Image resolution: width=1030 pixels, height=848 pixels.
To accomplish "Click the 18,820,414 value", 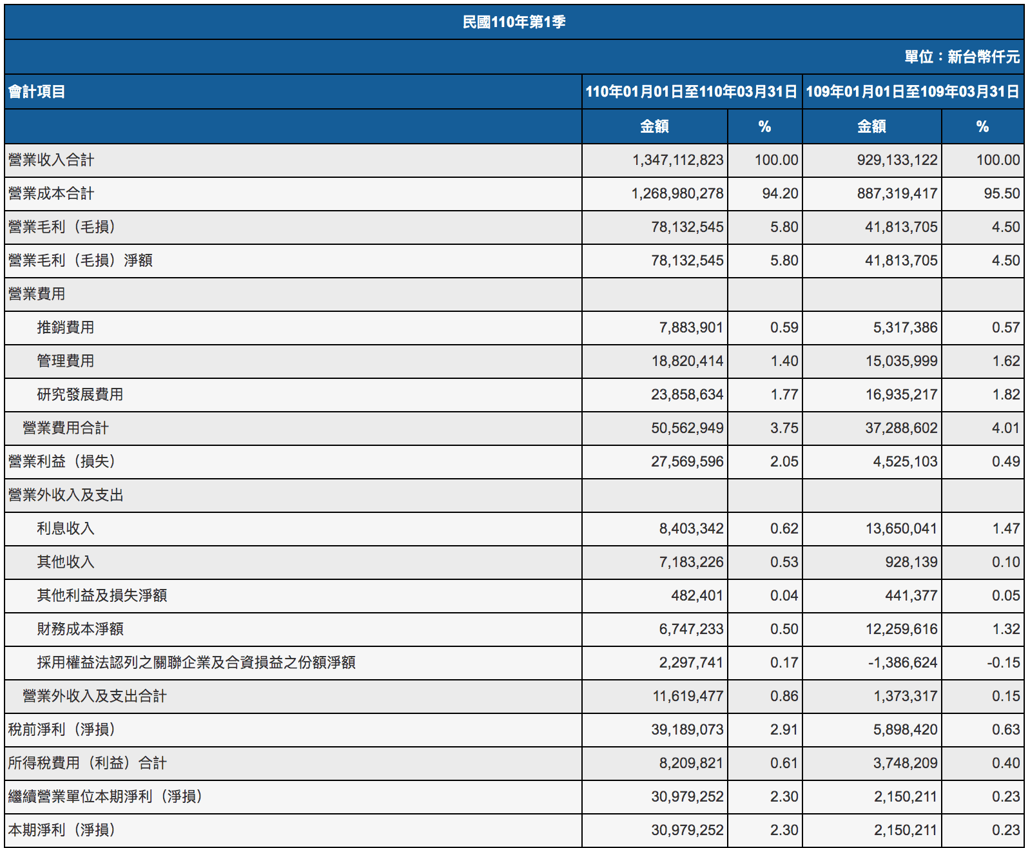I will coord(687,361).
